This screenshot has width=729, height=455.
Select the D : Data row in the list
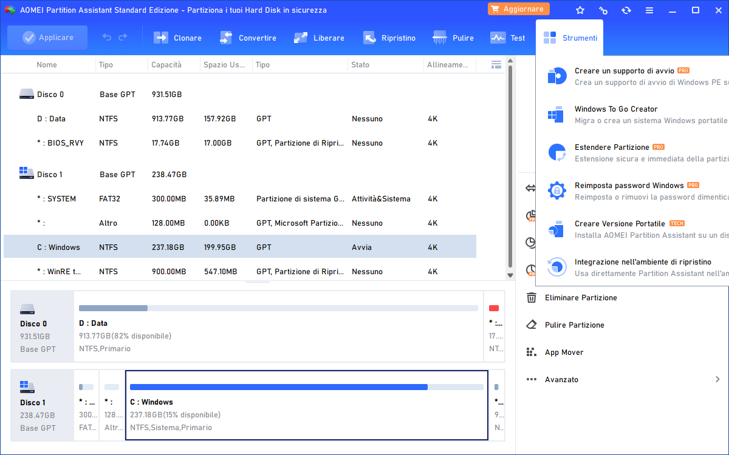pos(240,119)
